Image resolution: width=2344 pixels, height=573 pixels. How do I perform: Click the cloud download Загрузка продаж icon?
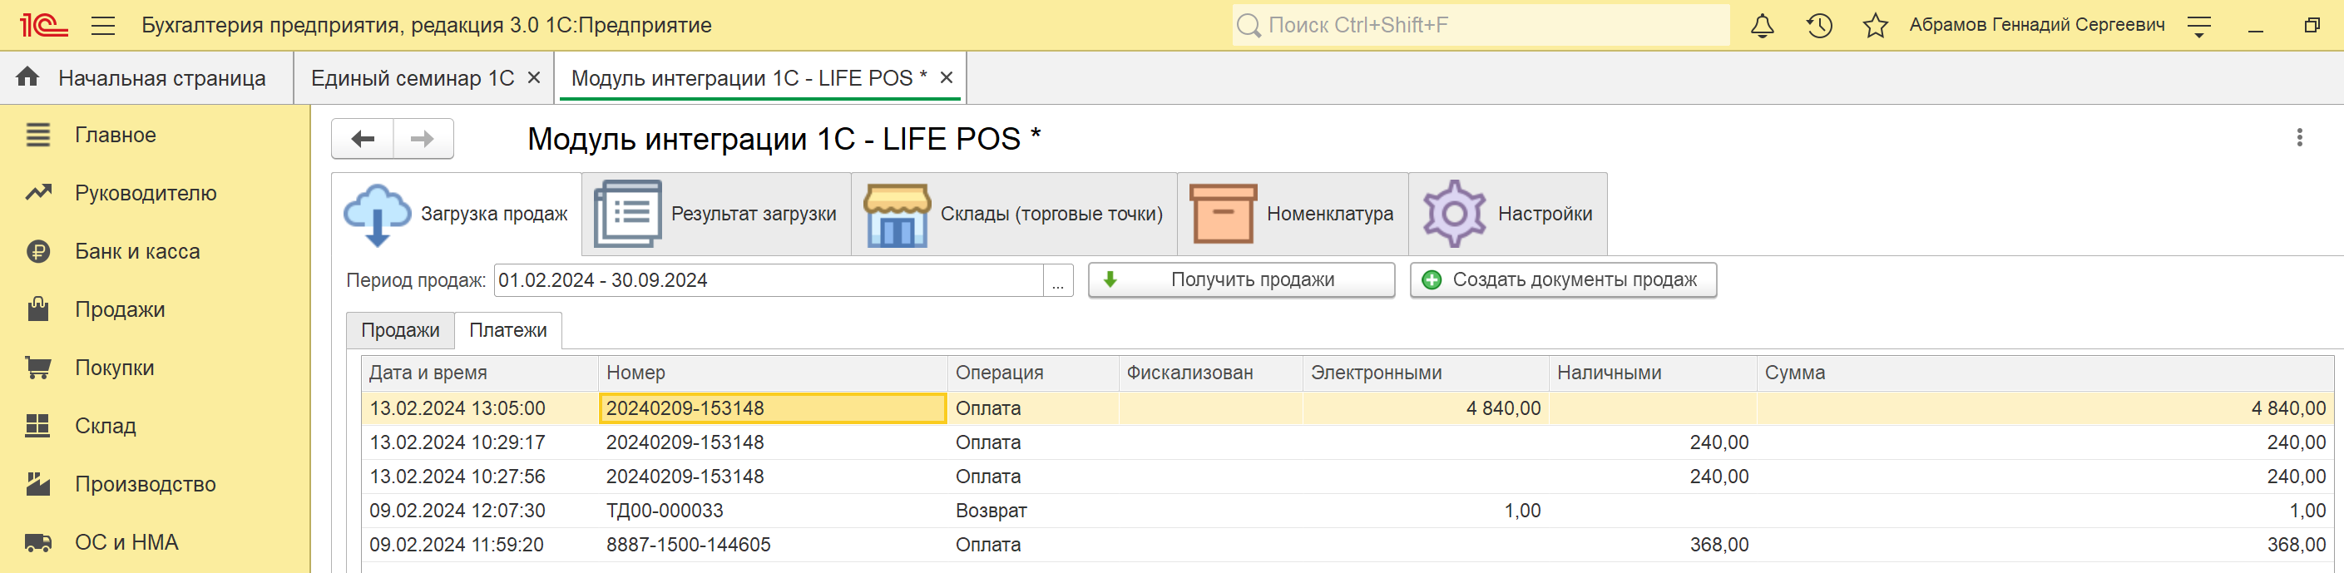pyautogui.click(x=377, y=215)
